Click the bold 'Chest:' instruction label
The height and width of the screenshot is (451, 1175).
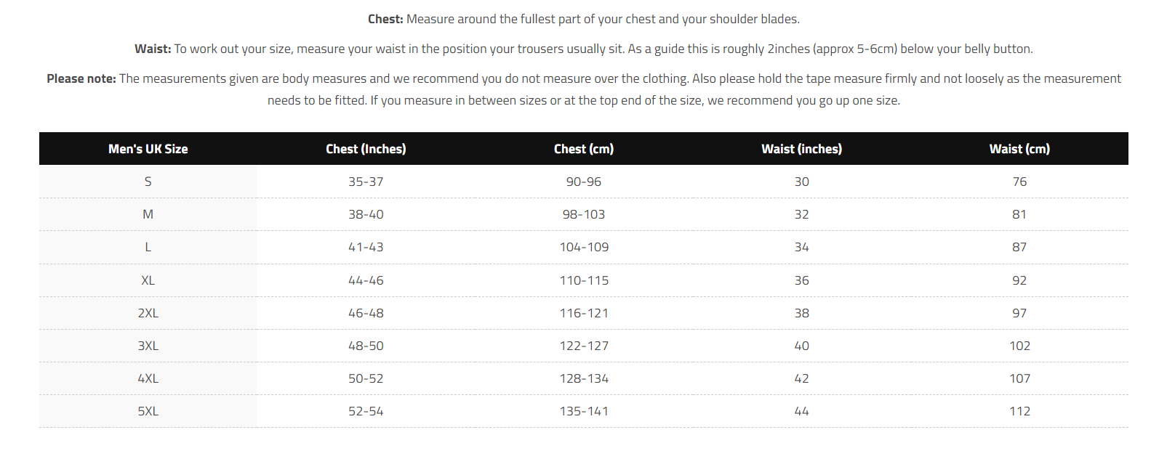point(385,19)
